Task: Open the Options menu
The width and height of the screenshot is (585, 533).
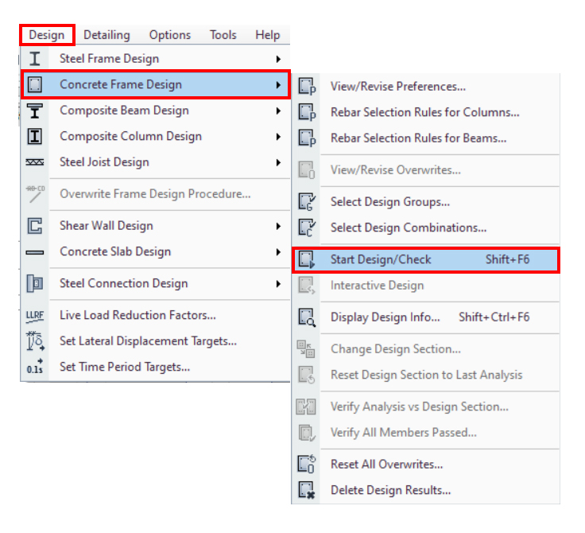Action: point(170,35)
